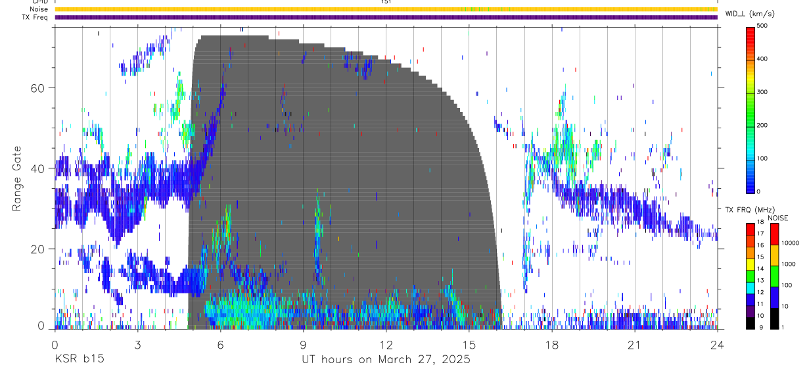Click the "UT hours on March 27, 2025" axis title
This screenshot has width=807, height=373.
click(386, 360)
